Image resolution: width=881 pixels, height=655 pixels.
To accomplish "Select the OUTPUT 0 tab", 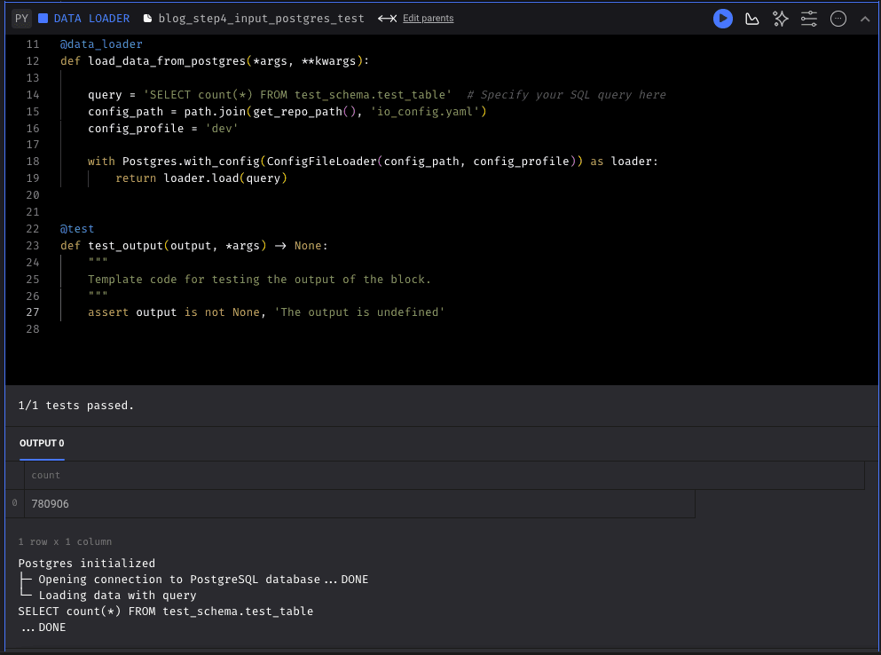I will point(42,443).
